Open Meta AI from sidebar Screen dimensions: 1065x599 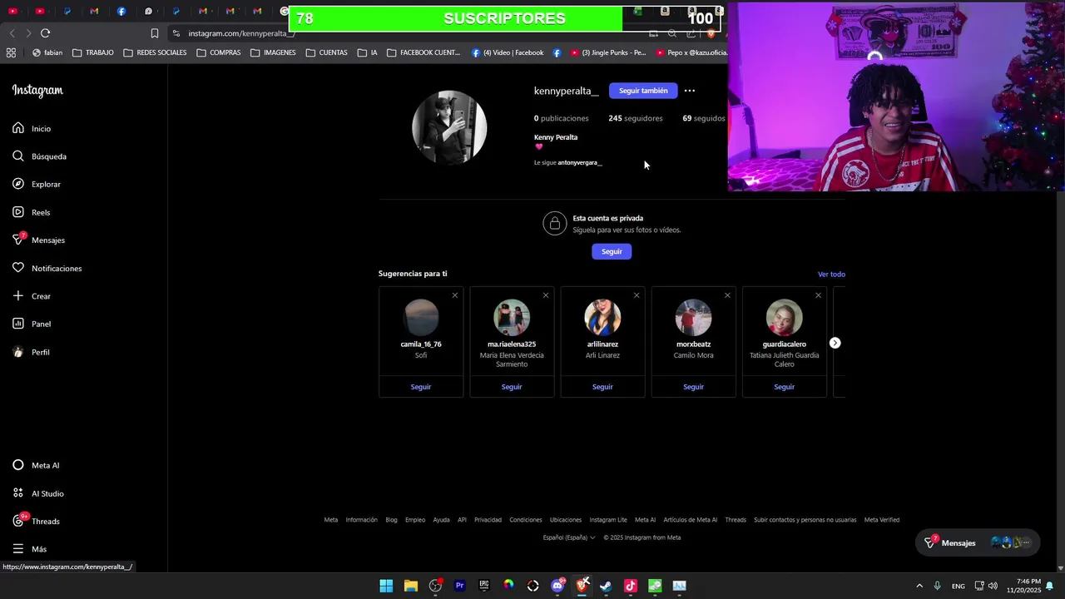click(36, 465)
